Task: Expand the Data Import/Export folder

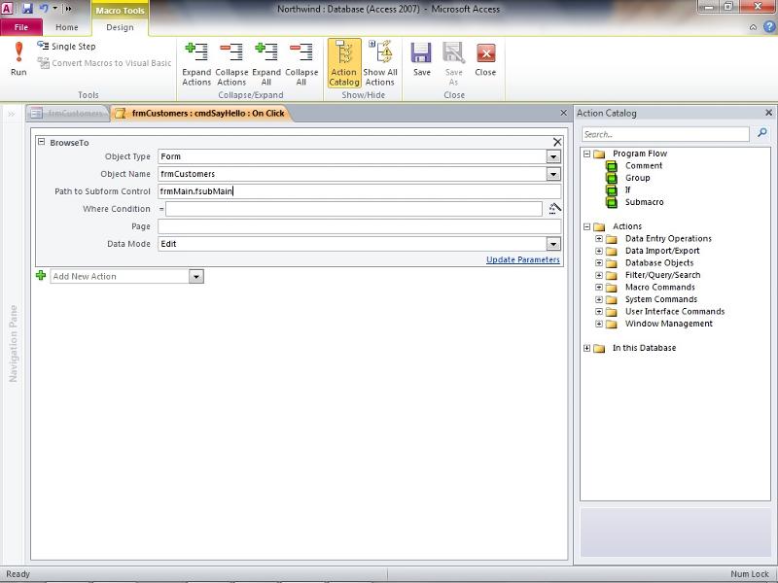Action: click(x=599, y=251)
